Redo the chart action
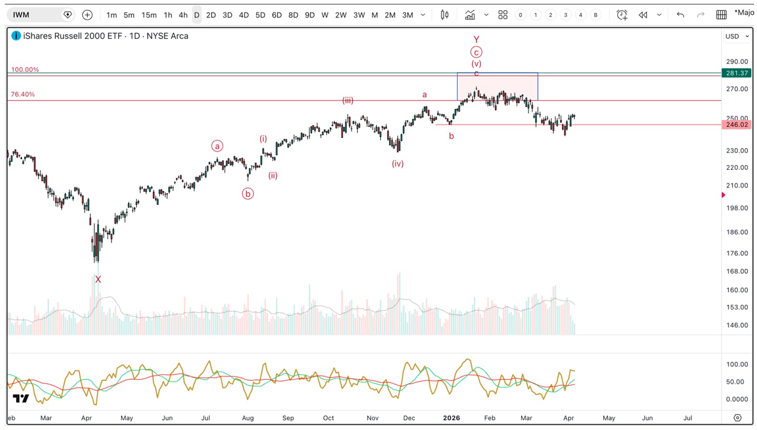 (x=701, y=15)
